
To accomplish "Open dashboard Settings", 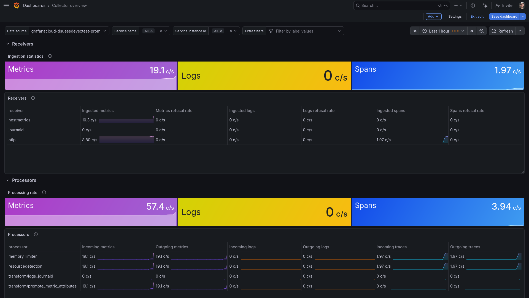I will 455,17.
